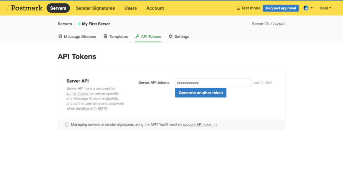Open the Servers section
The height and width of the screenshot is (180, 343).
click(58, 8)
